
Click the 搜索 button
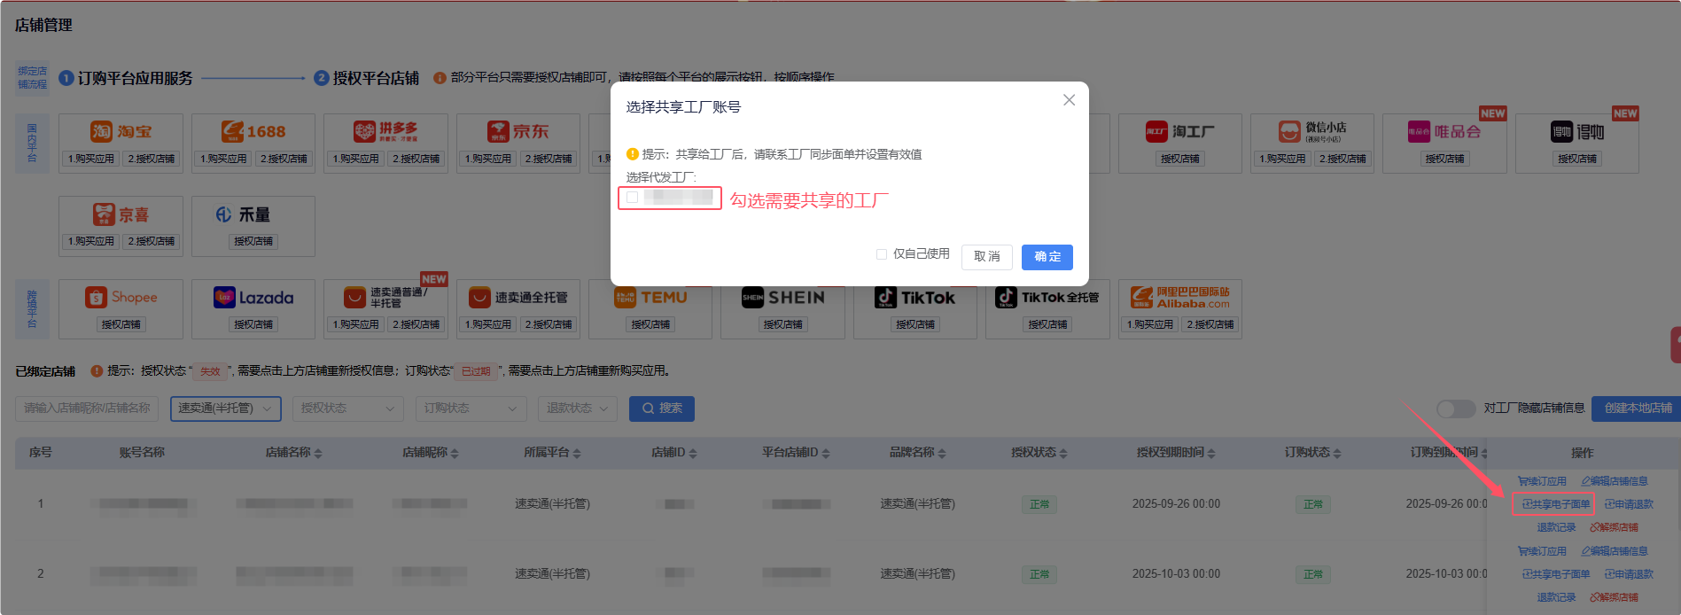pos(662,409)
